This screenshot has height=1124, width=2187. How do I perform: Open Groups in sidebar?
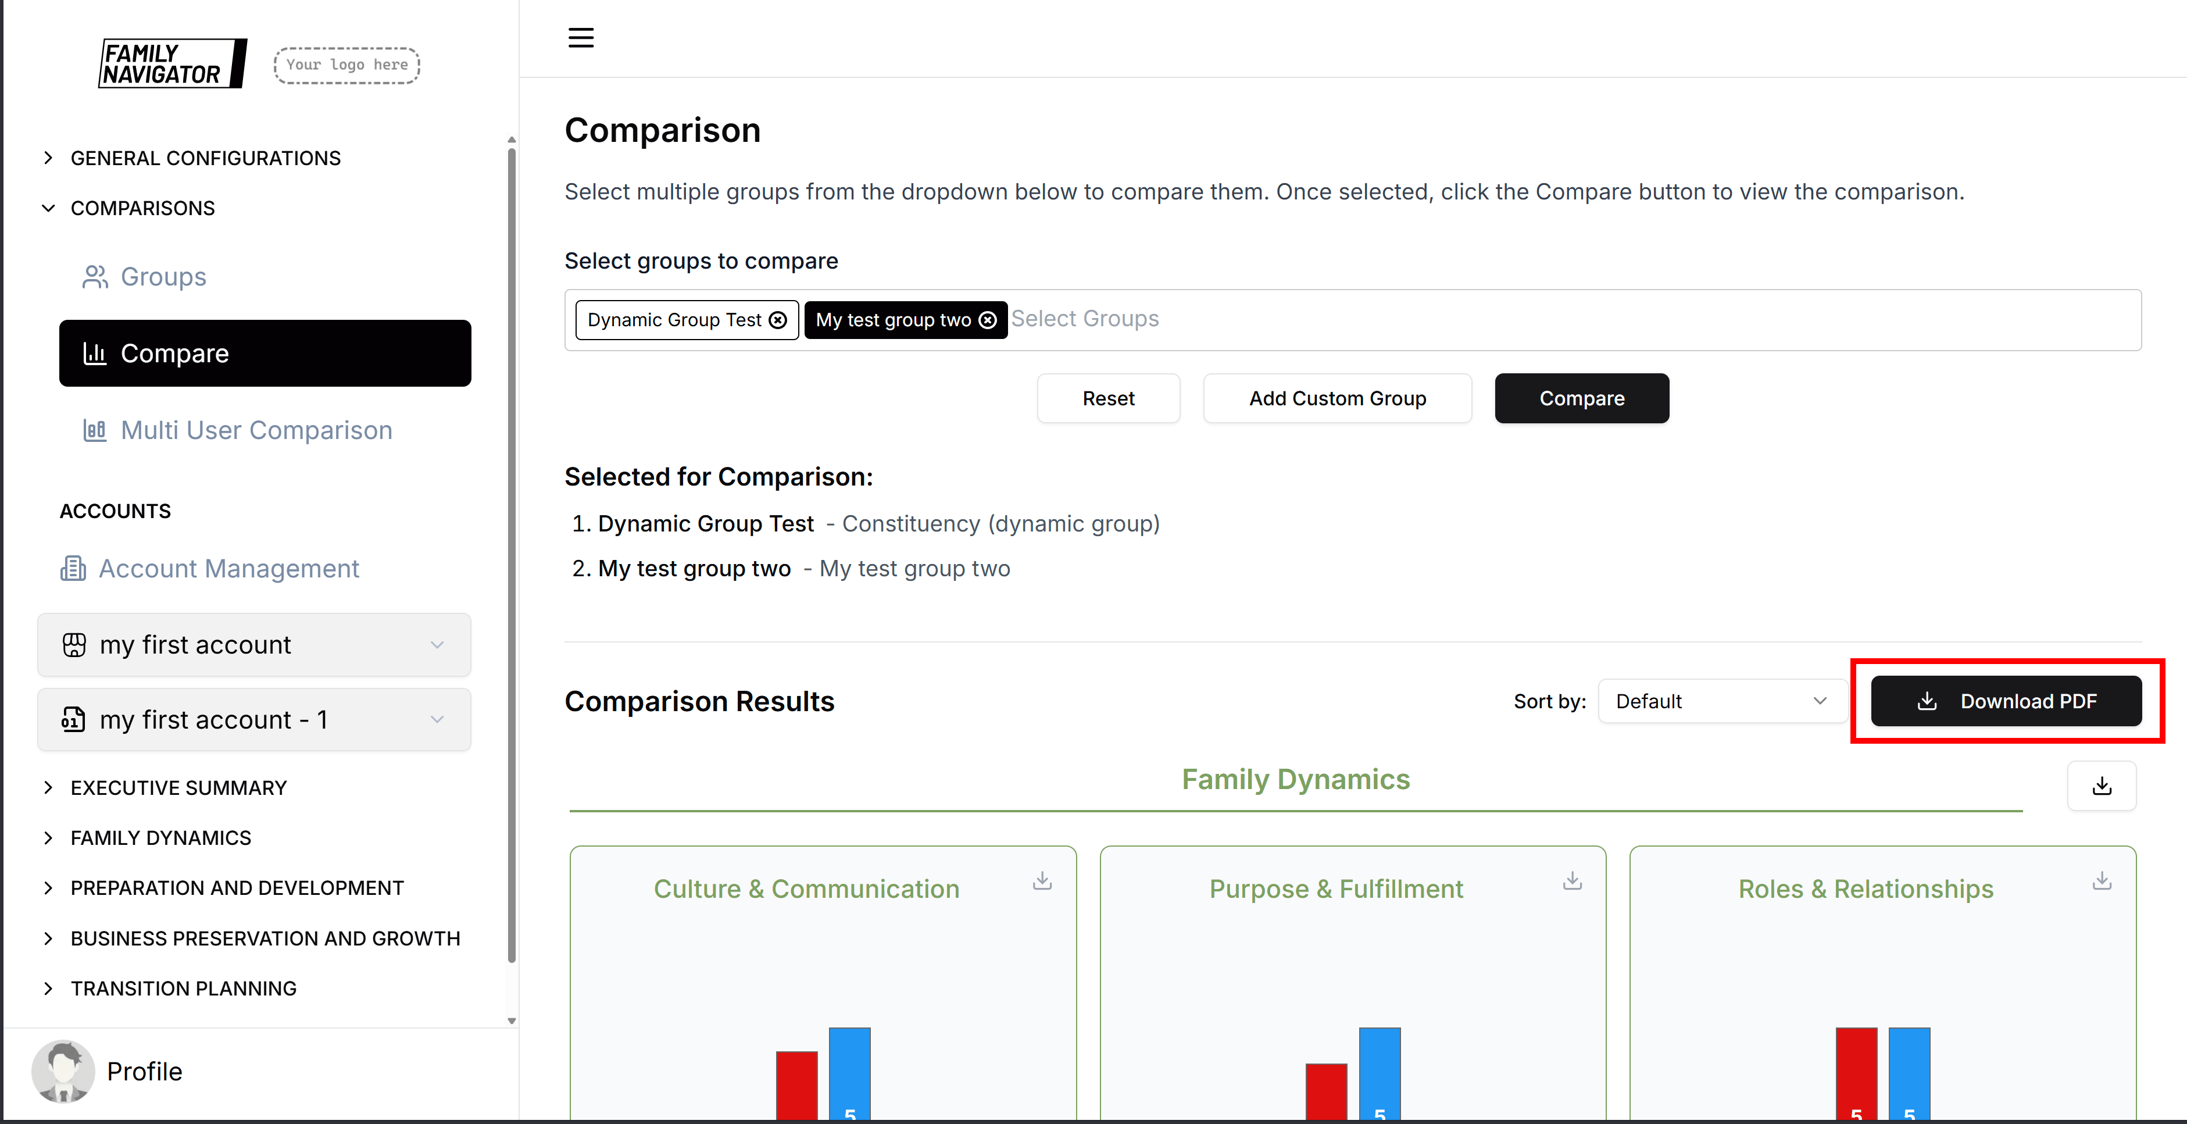coord(163,277)
